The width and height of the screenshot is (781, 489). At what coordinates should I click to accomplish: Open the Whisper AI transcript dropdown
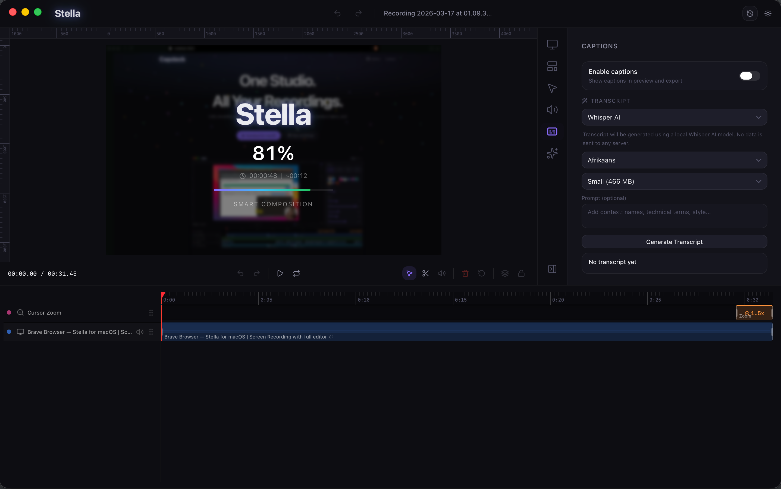[x=674, y=117]
